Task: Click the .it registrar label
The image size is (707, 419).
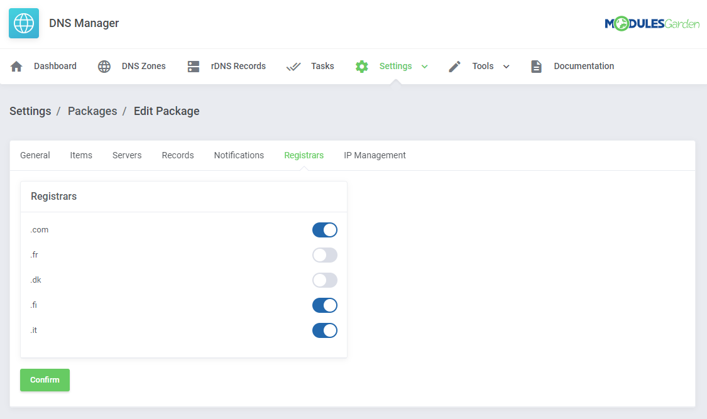Action: click(34, 330)
